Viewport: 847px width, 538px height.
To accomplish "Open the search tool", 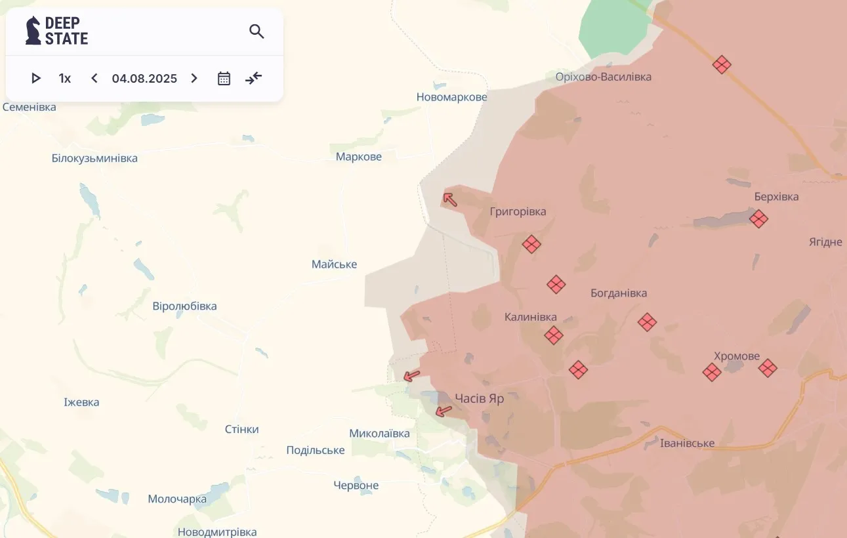I will pyautogui.click(x=257, y=31).
